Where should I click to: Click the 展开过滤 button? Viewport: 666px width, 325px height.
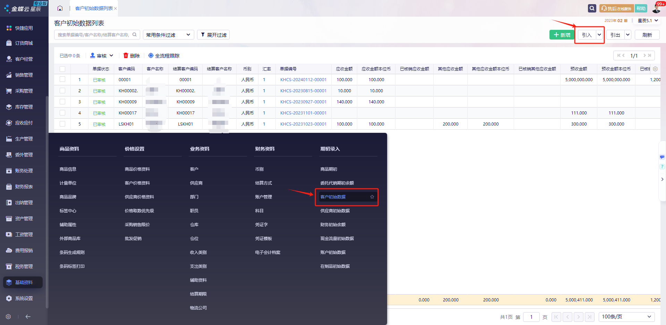(213, 35)
